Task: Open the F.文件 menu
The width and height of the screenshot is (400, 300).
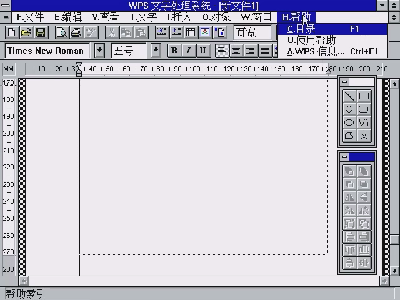Action: pyautogui.click(x=30, y=17)
